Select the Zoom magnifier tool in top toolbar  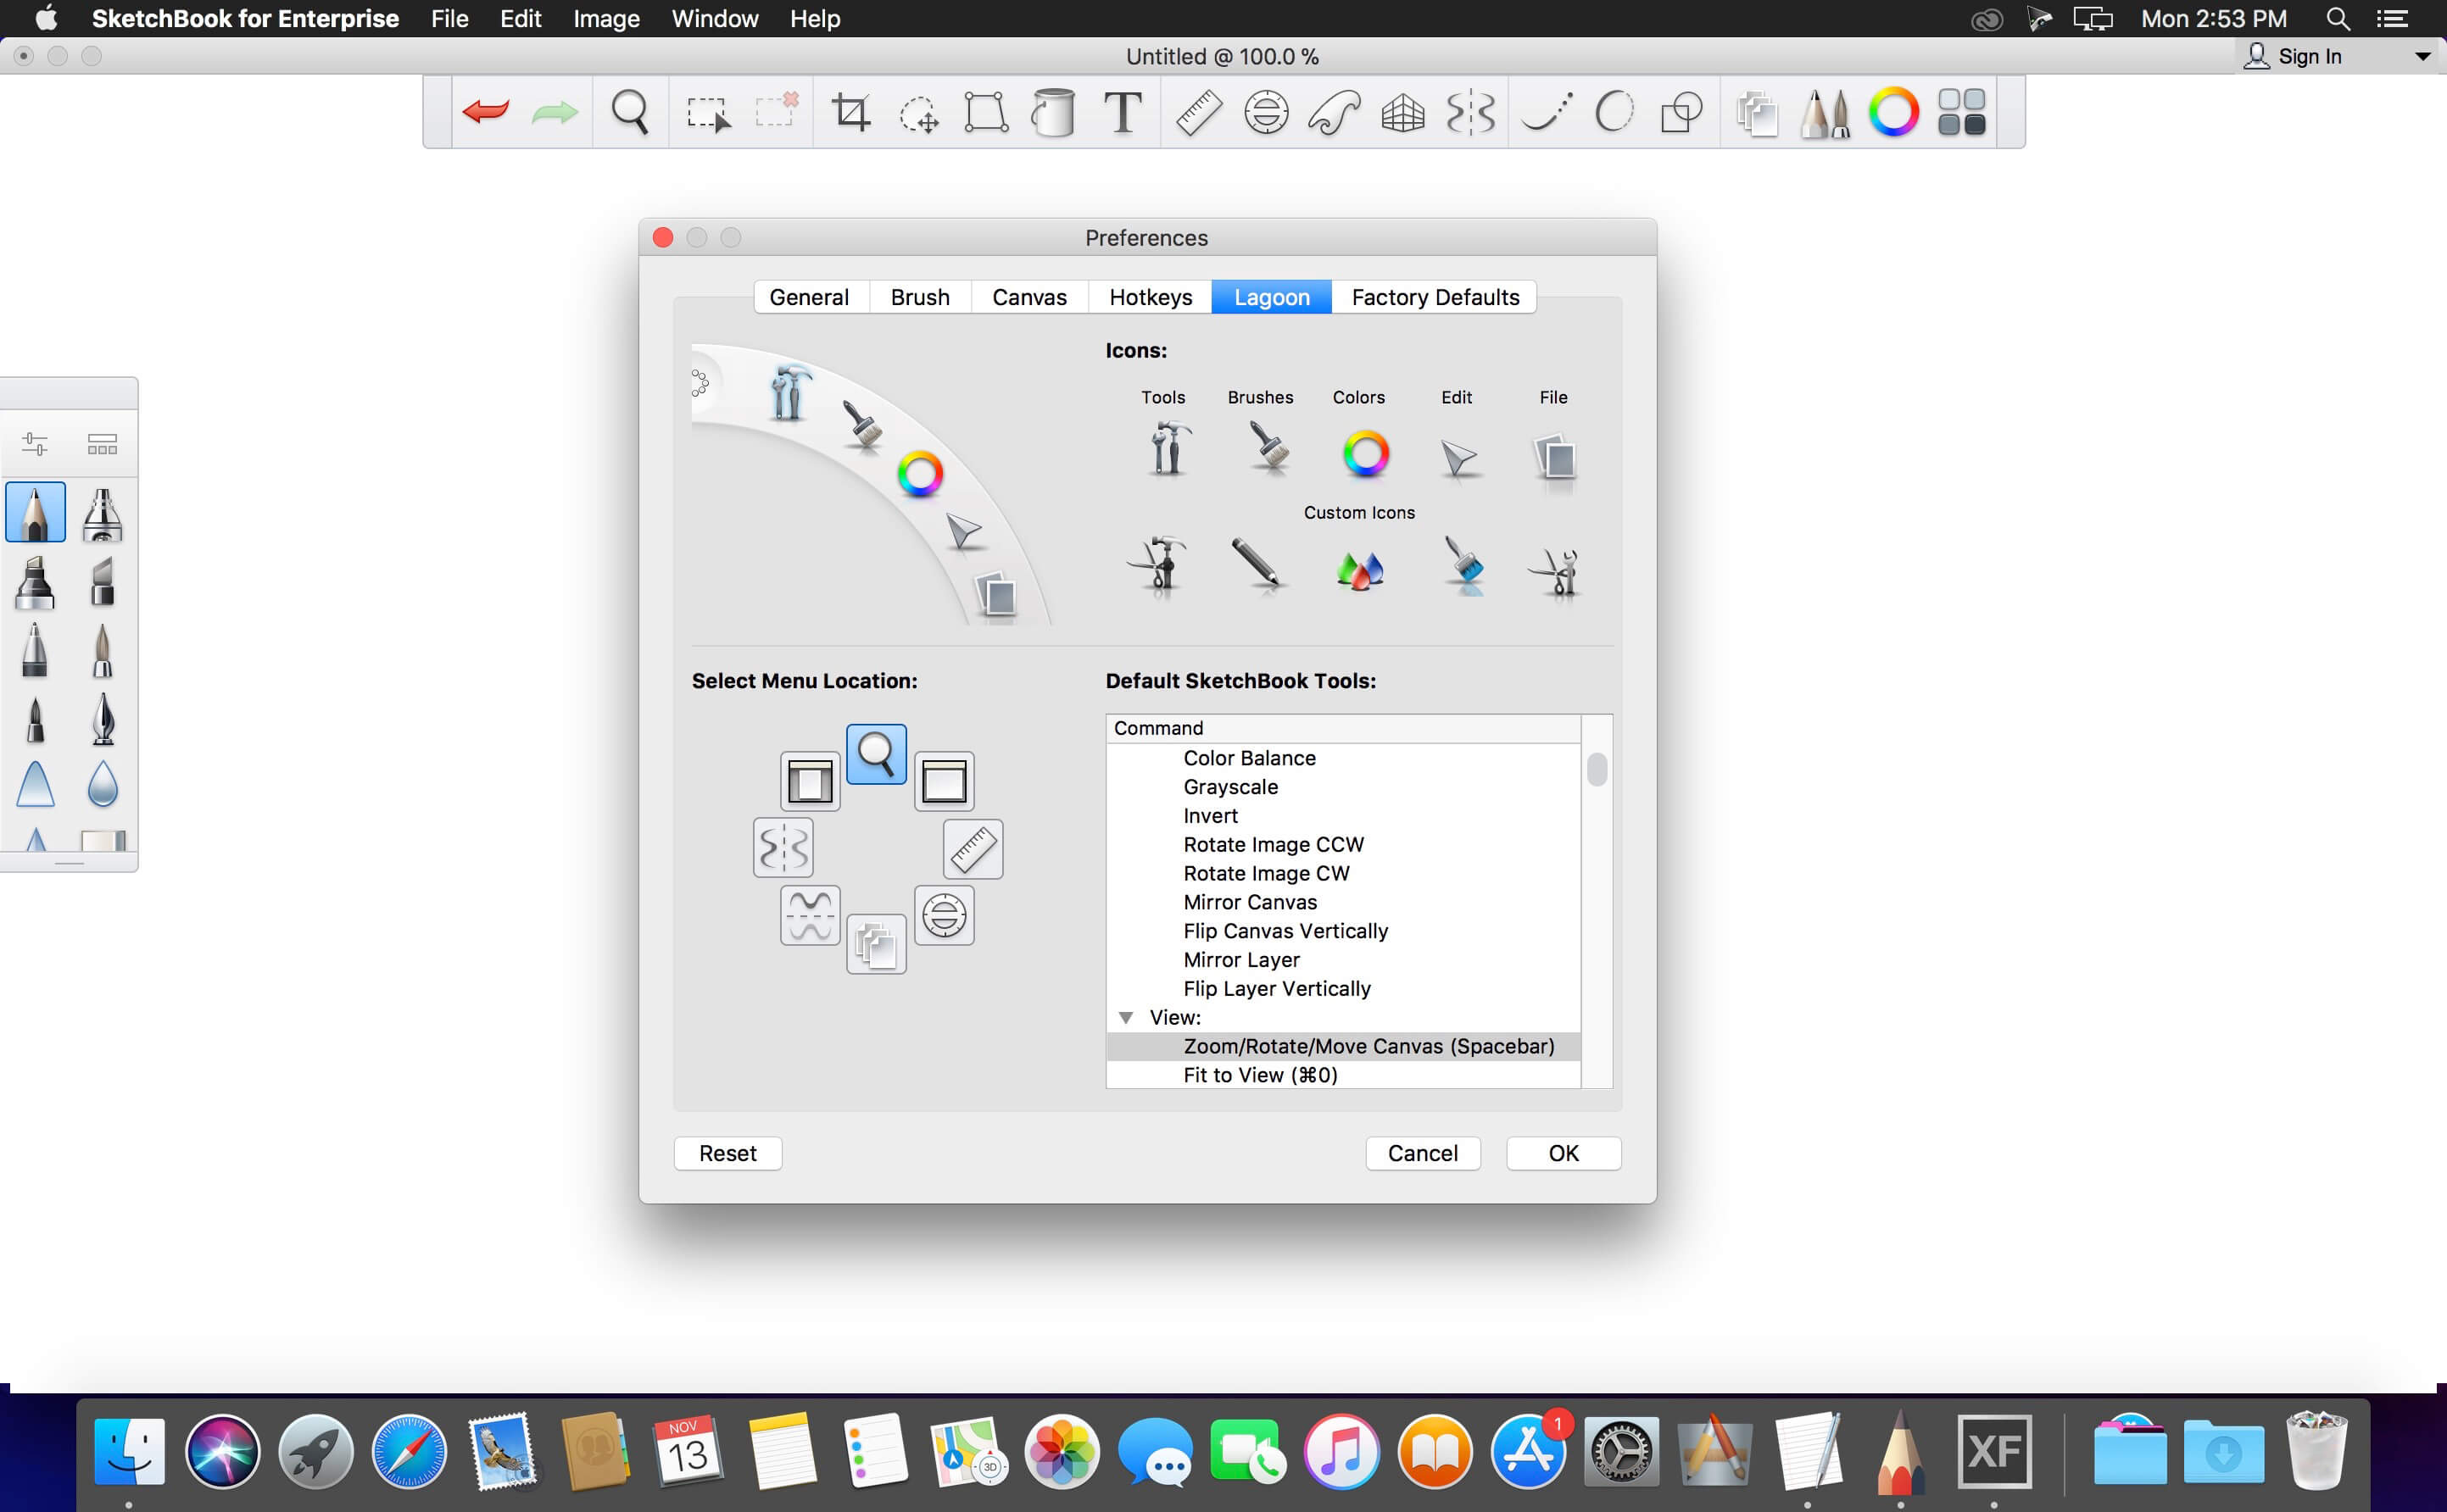coord(630,112)
